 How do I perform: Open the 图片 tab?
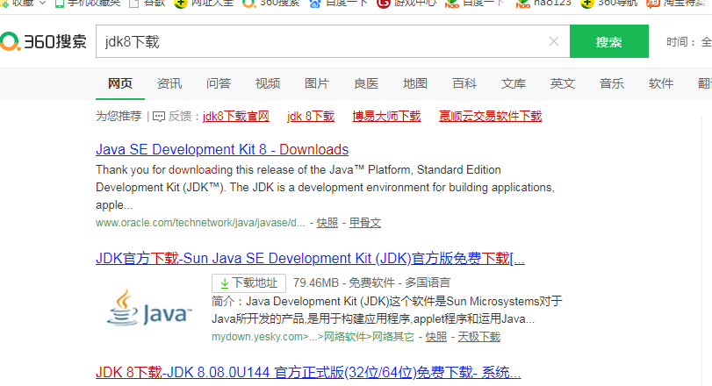tap(317, 83)
